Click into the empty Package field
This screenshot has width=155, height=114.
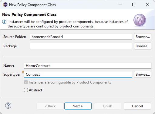point(81,46)
